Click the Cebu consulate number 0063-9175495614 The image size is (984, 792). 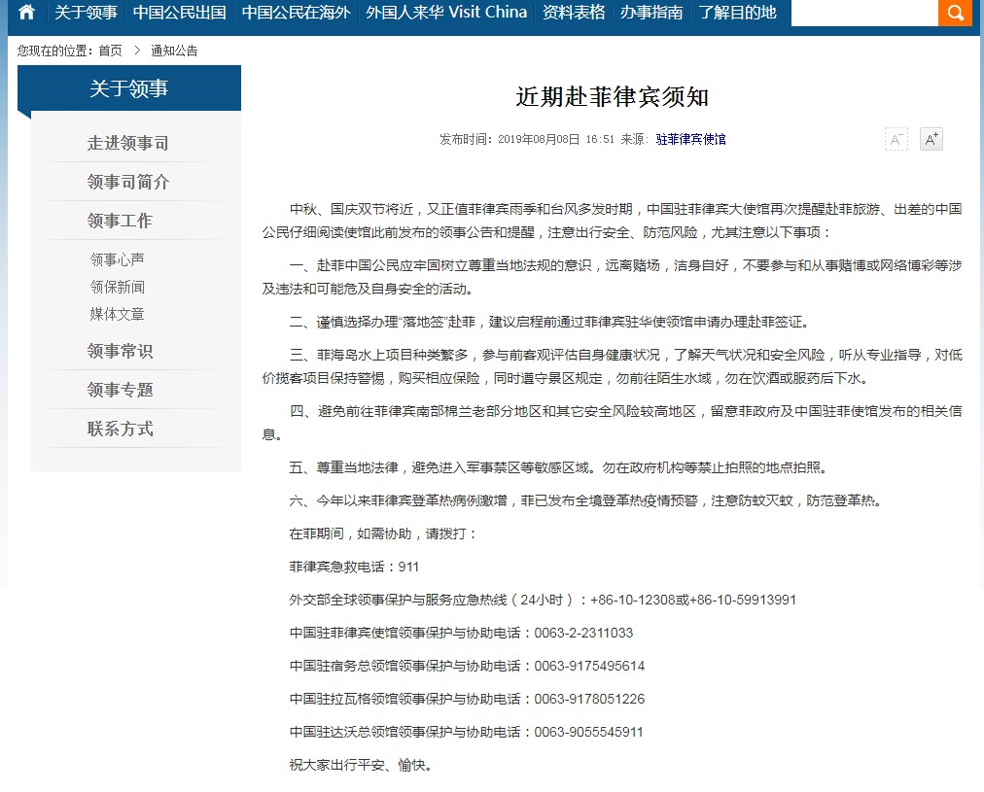[589, 666]
